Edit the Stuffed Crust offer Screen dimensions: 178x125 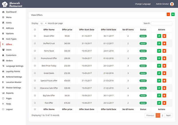click(x=159, y=43)
